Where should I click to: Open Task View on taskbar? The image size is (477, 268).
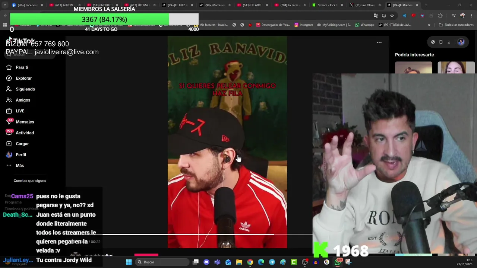coord(196,262)
